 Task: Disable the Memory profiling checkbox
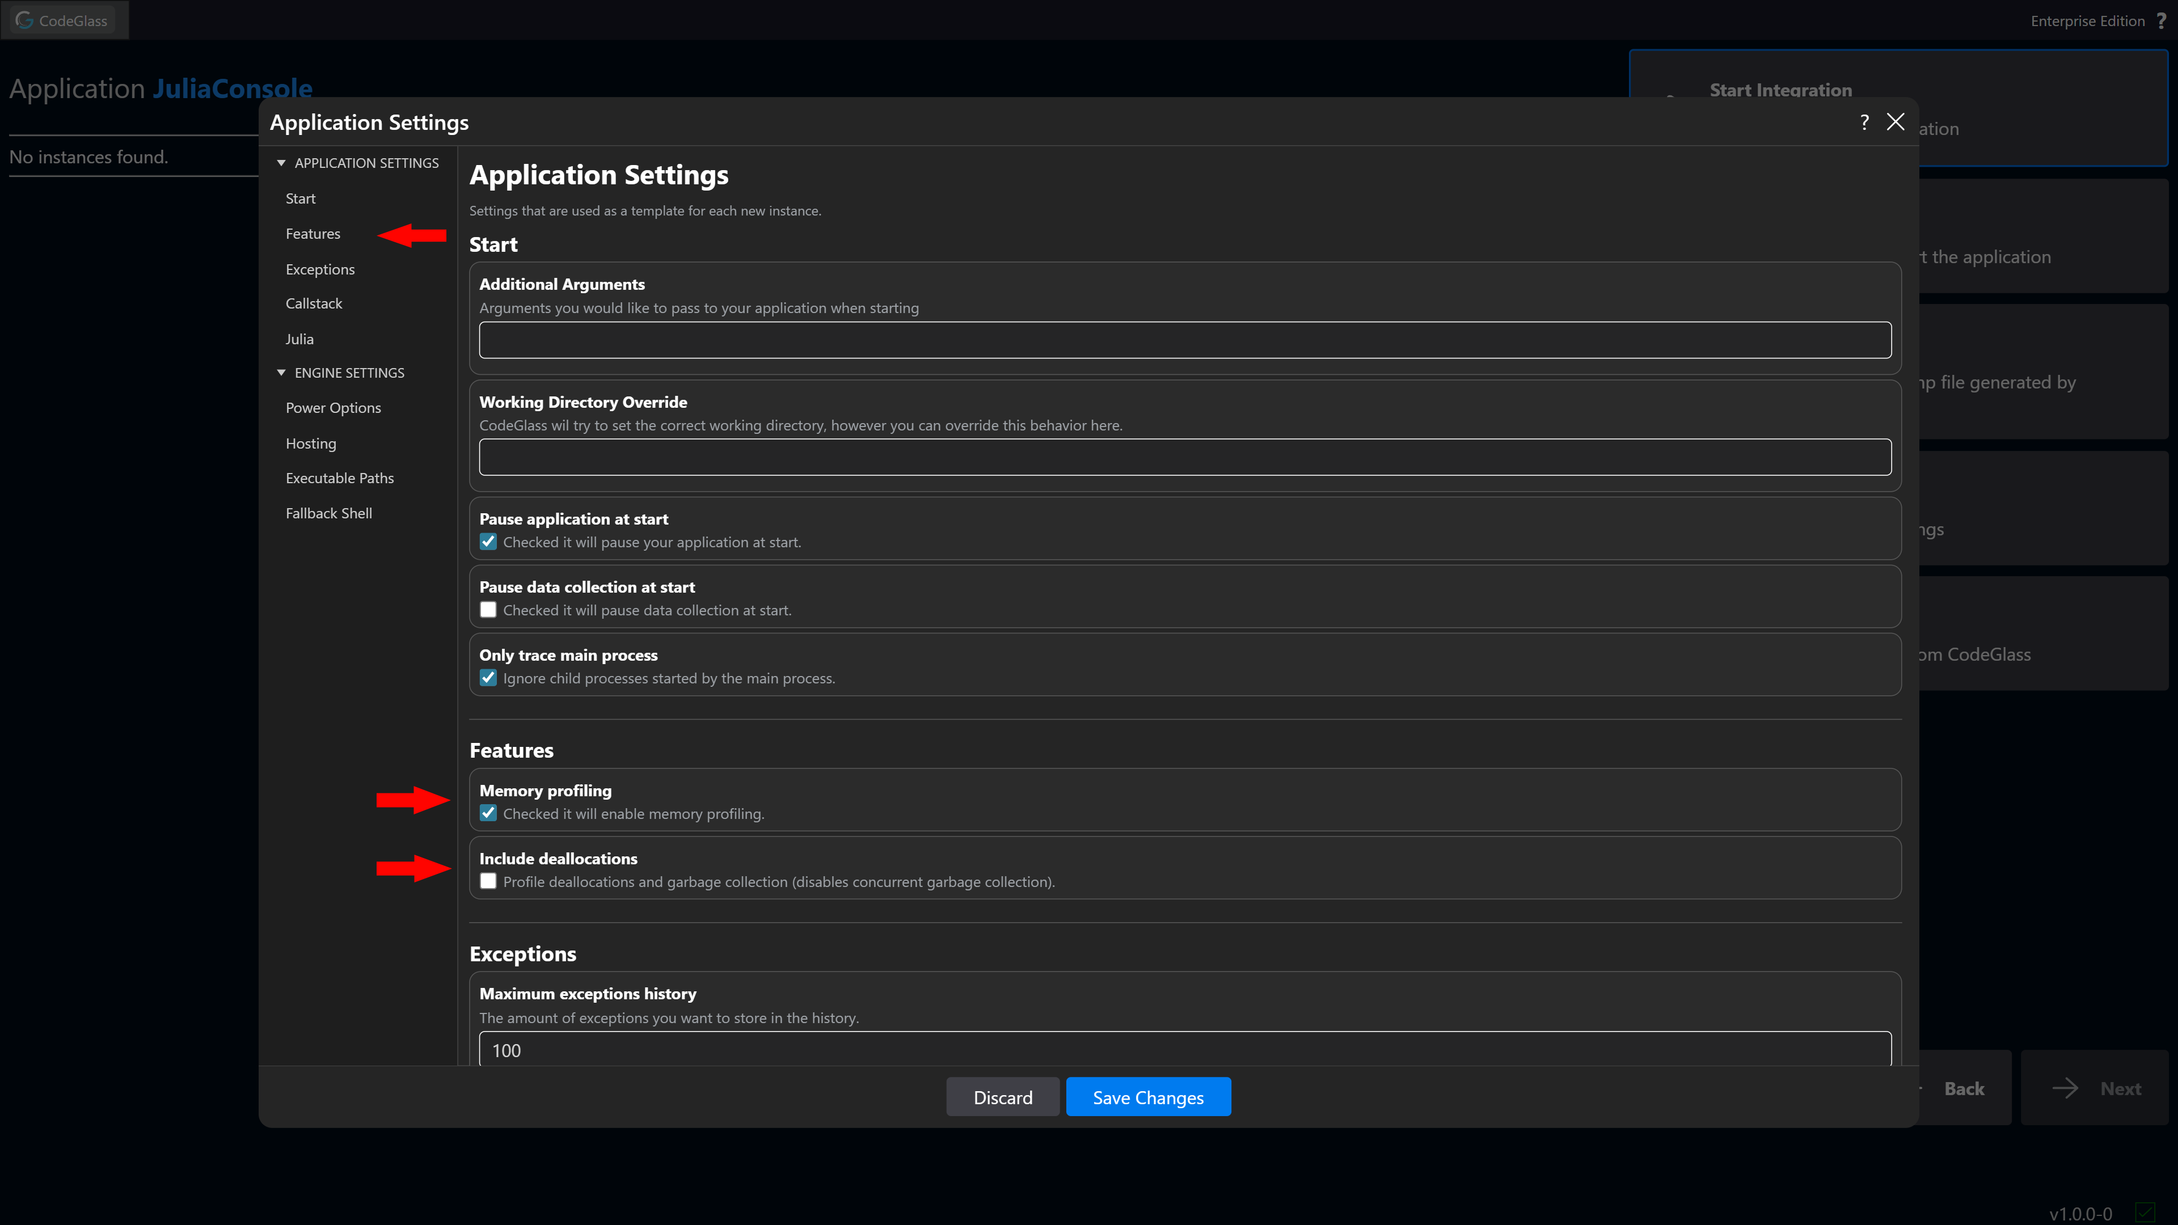point(488,813)
